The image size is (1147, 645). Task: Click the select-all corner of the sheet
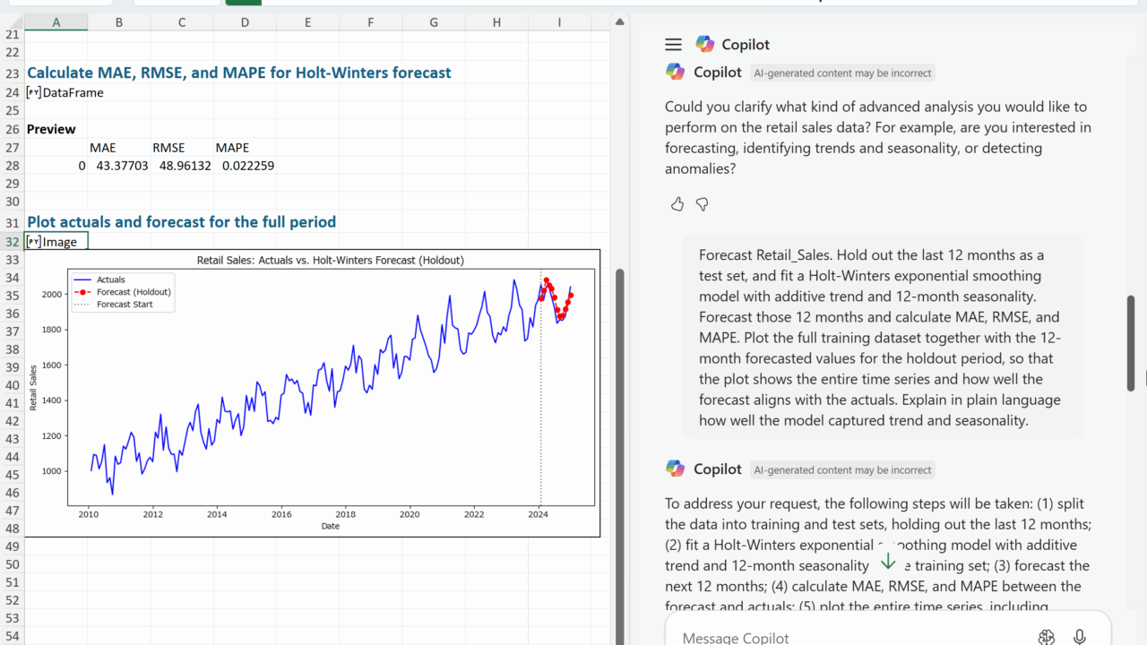pyautogui.click(x=12, y=22)
